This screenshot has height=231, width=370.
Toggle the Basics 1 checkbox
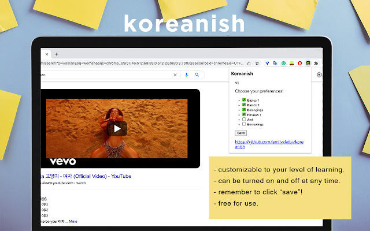coord(244,100)
